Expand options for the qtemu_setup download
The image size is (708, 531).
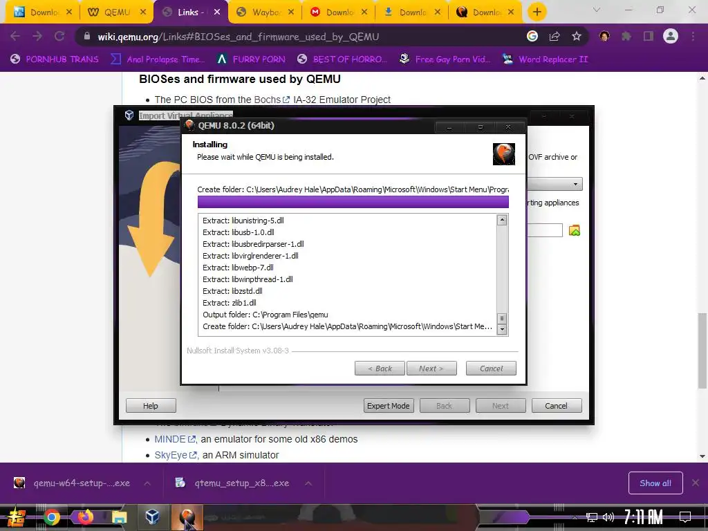[x=308, y=483]
